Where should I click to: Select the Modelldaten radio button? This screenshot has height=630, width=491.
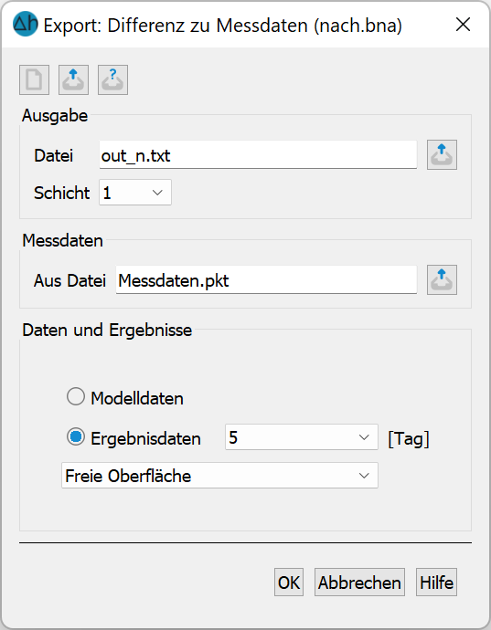76,397
